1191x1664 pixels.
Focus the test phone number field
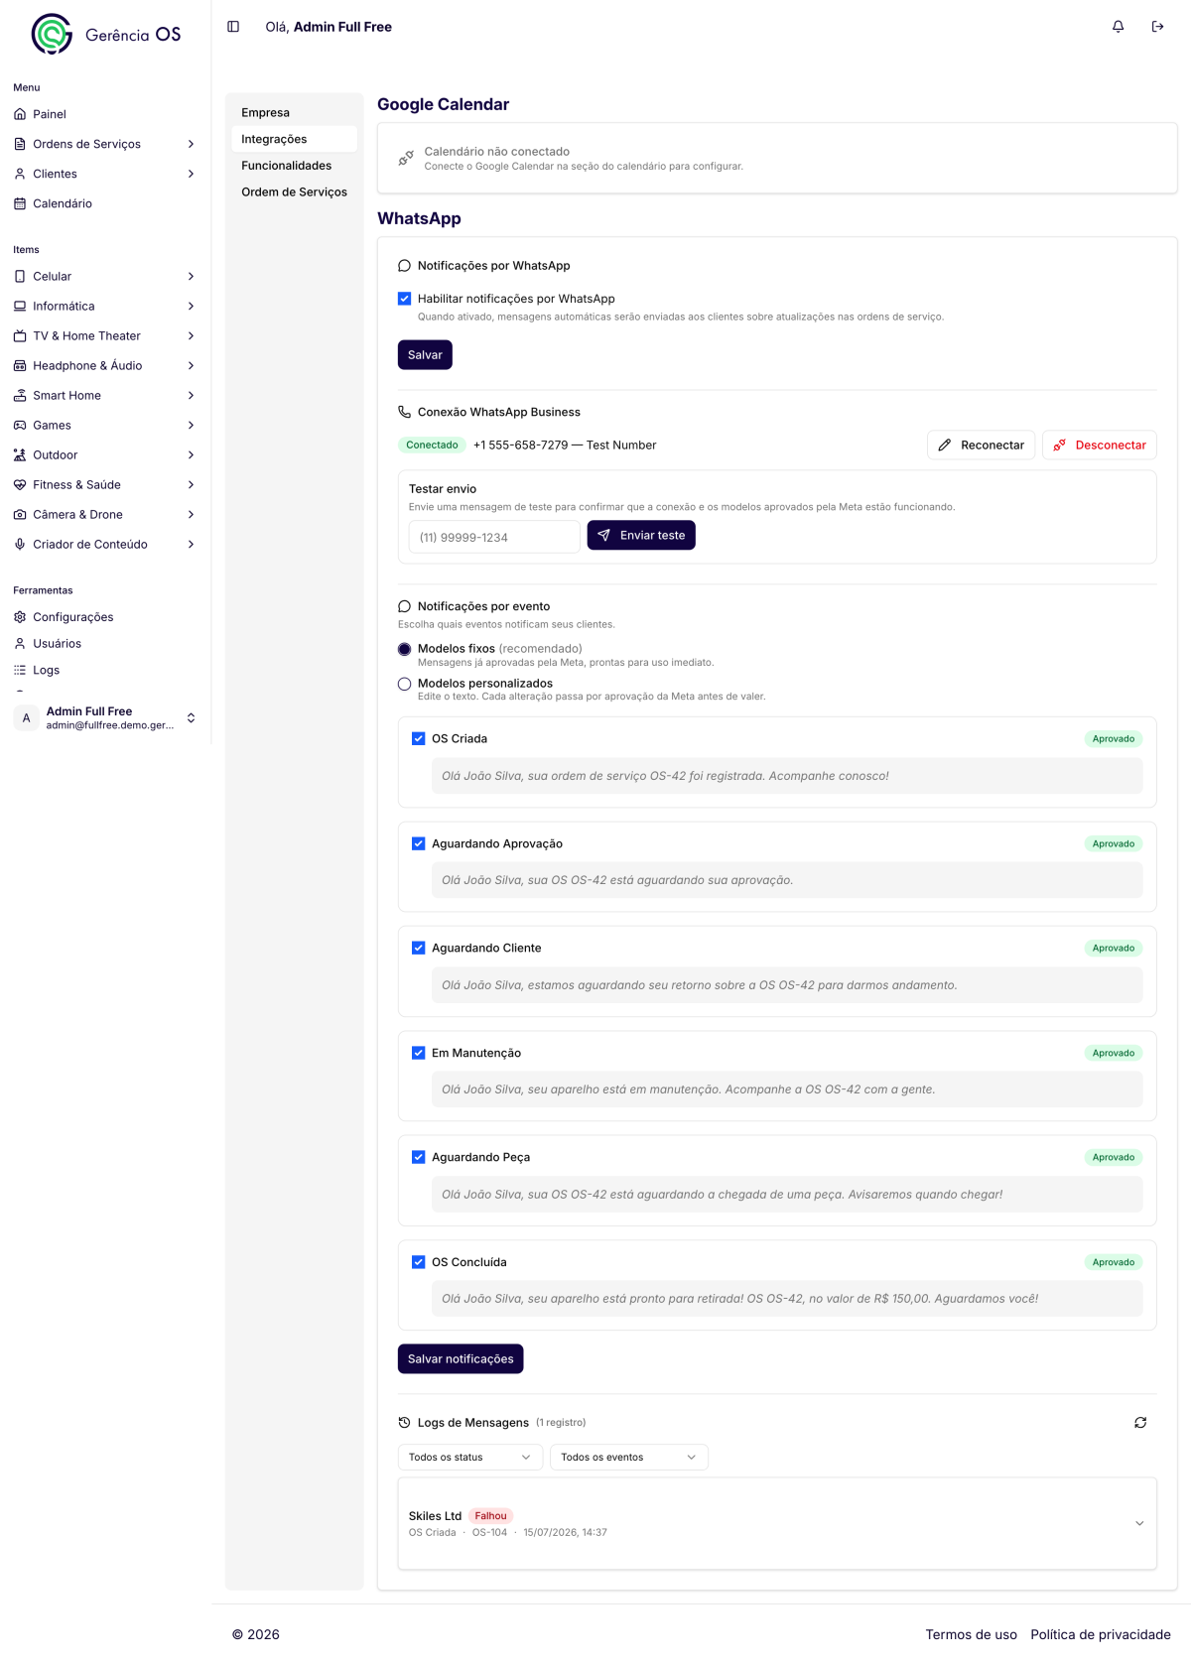click(x=494, y=537)
